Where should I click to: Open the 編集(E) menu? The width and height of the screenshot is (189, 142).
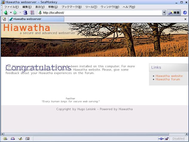[27, 7]
